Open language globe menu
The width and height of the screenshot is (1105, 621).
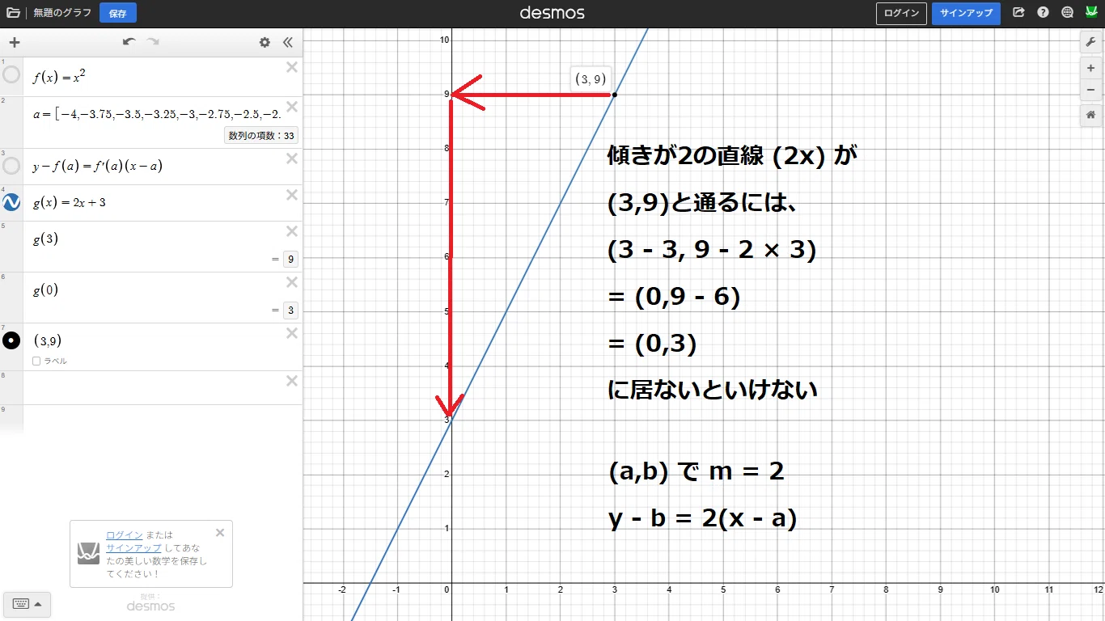point(1067,13)
